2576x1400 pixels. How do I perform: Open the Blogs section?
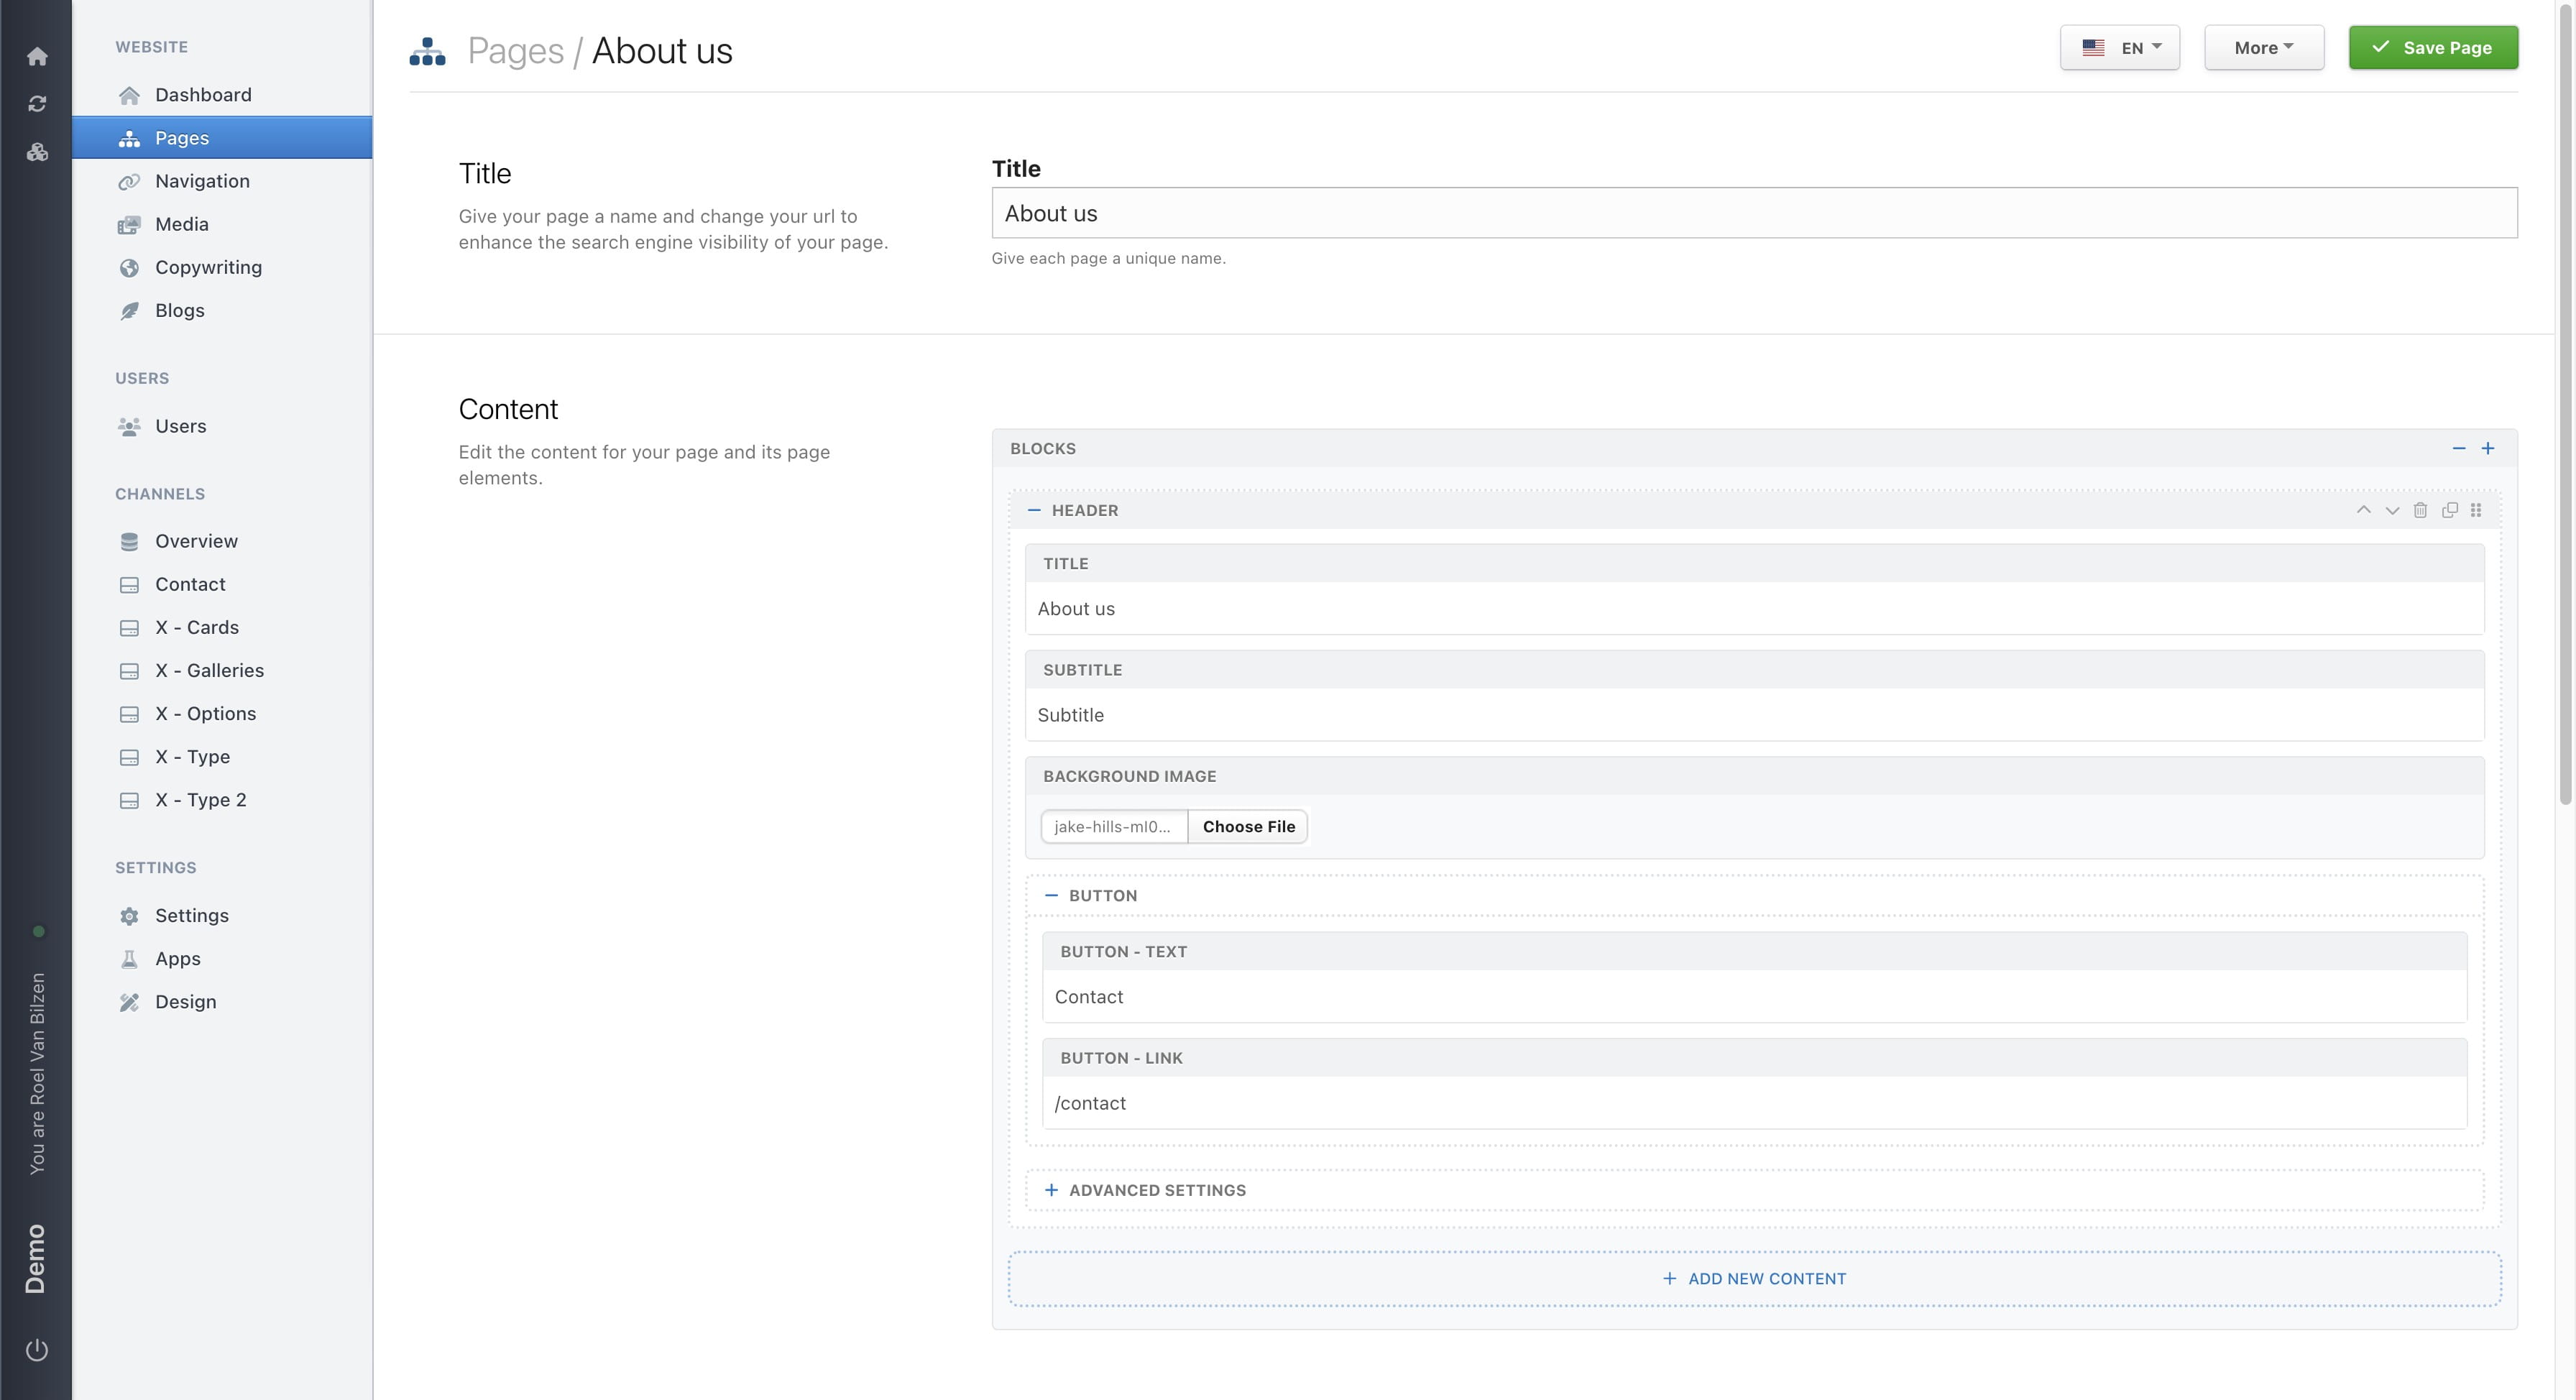pyautogui.click(x=178, y=310)
